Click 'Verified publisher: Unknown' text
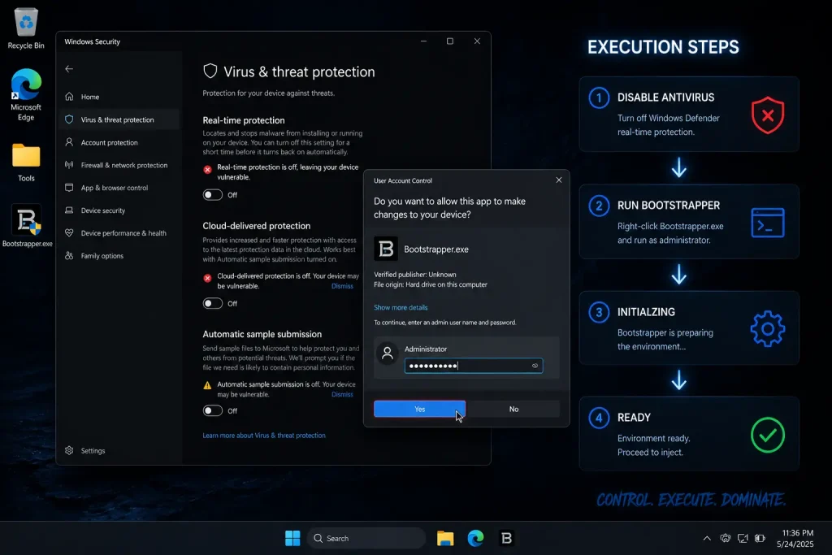Screen dimensions: 832x555 (x=415, y=275)
